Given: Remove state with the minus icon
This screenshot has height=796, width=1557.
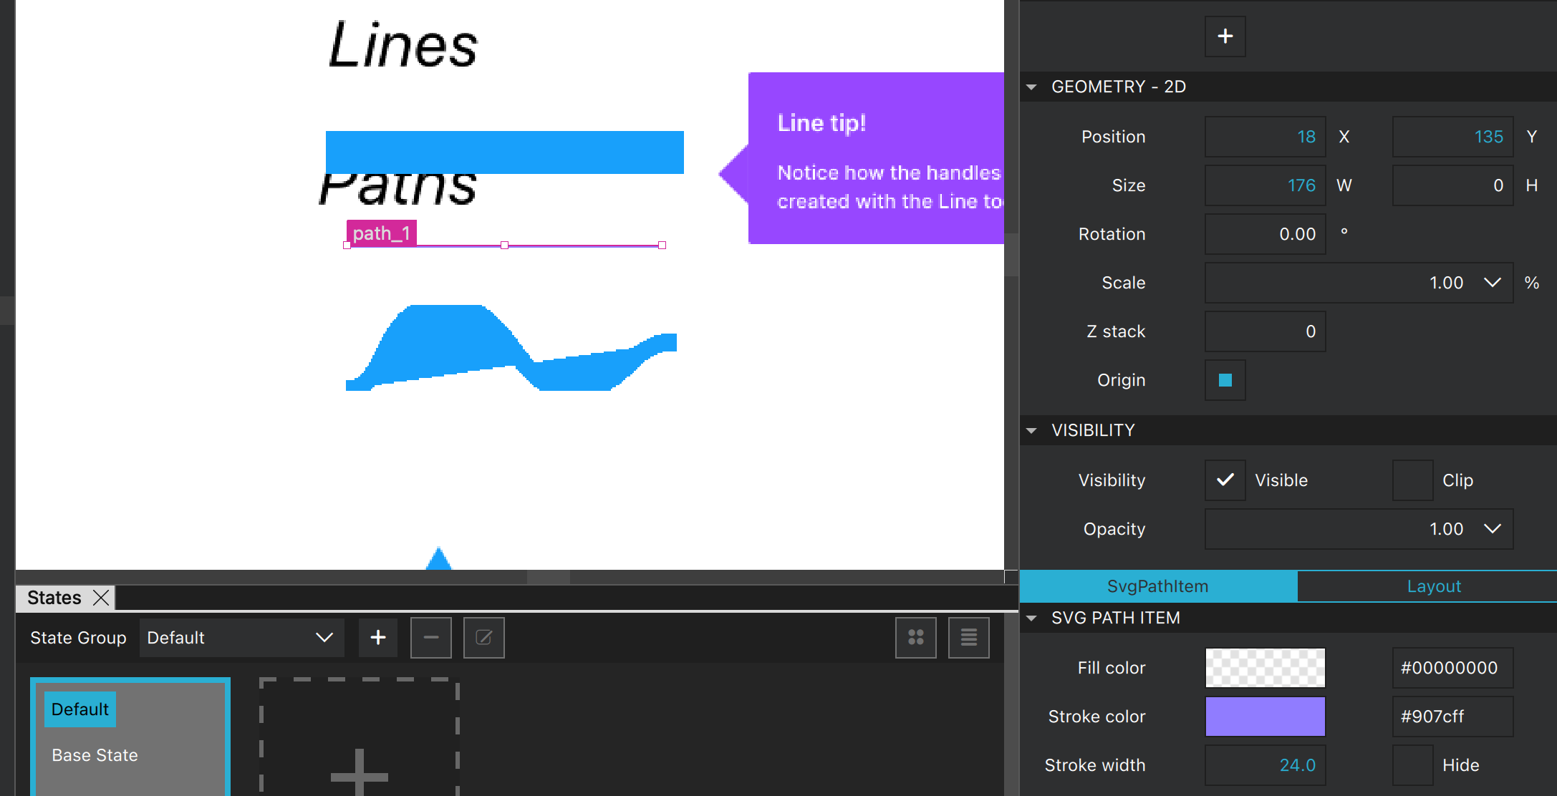Looking at the screenshot, I should coord(430,637).
